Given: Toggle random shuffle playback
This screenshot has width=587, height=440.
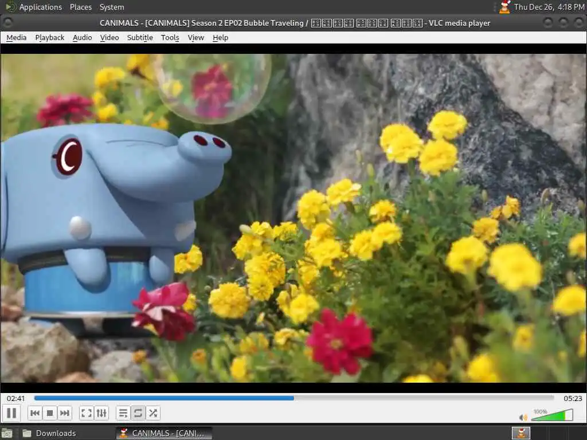Looking at the screenshot, I should (x=152, y=413).
